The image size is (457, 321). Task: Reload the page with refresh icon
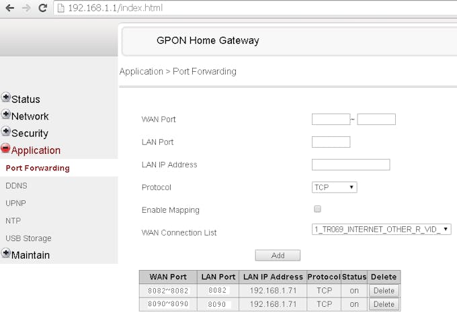43,8
